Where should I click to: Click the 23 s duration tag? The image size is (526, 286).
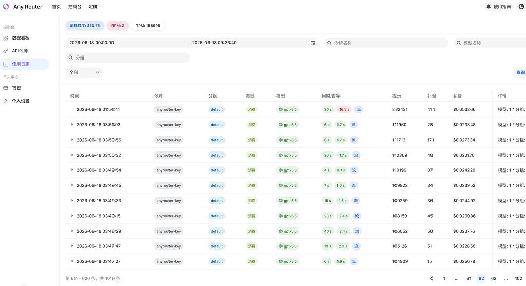click(328, 216)
